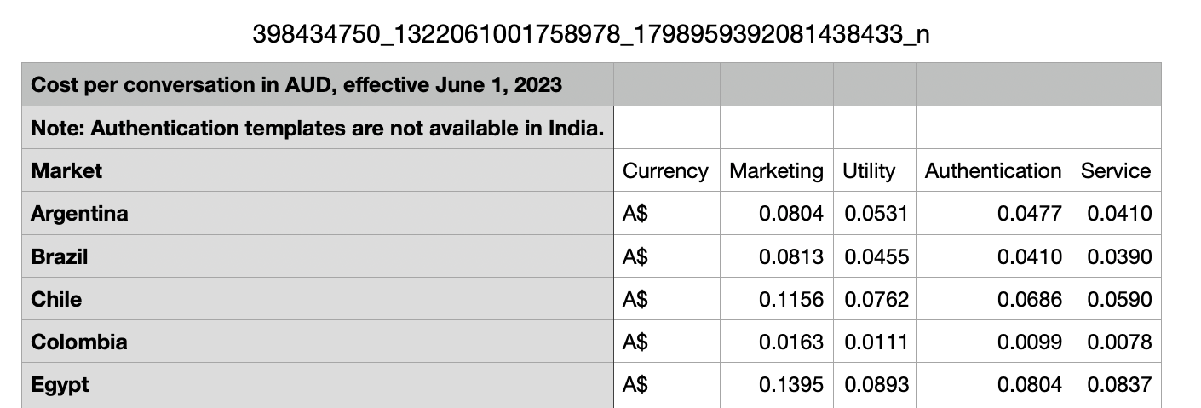Select the Chile market cell
The height and width of the screenshot is (408, 1201).
coord(56,299)
